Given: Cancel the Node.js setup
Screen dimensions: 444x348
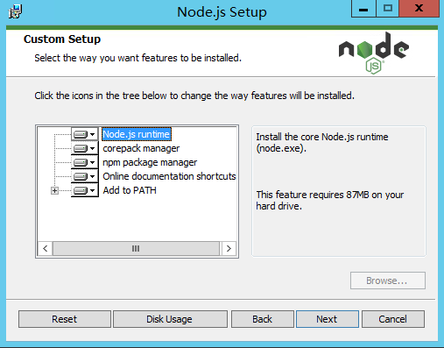Looking at the screenshot, I should coord(393,319).
